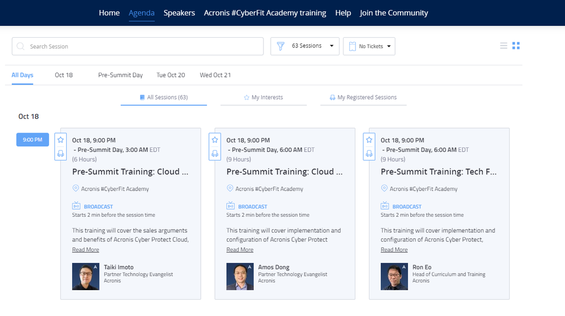Click broadcast icon on Taiki Imoto card

(76, 205)
